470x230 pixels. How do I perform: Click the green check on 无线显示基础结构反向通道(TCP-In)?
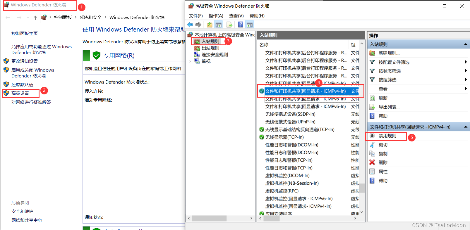click(x=262, y=129)
